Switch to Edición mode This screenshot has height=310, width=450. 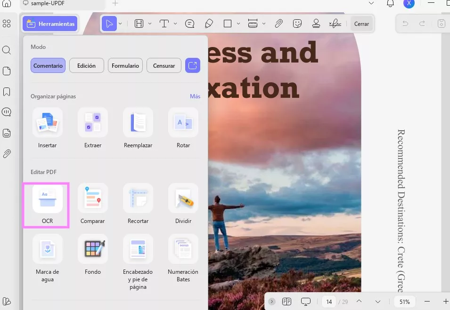pos(87,66)
